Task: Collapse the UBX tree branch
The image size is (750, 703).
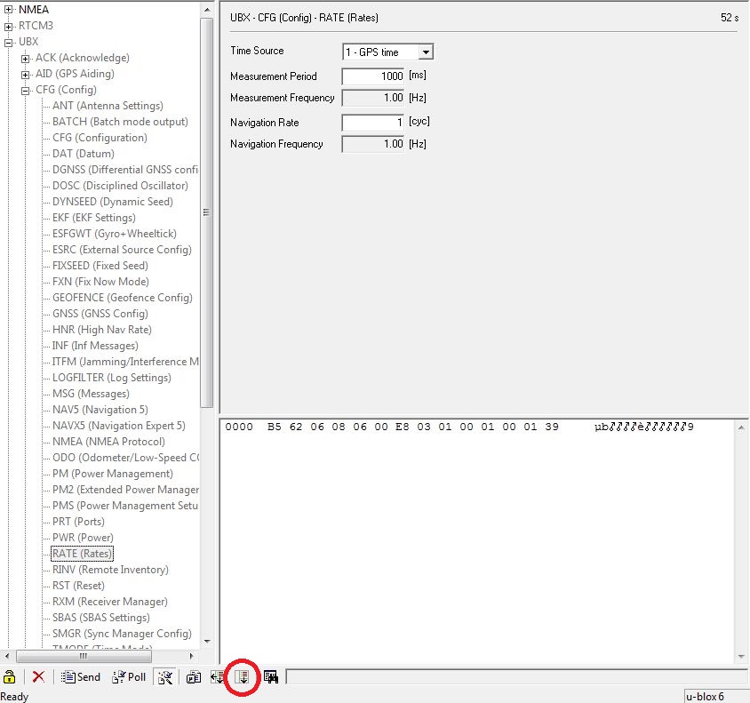Action: point(7,41)
